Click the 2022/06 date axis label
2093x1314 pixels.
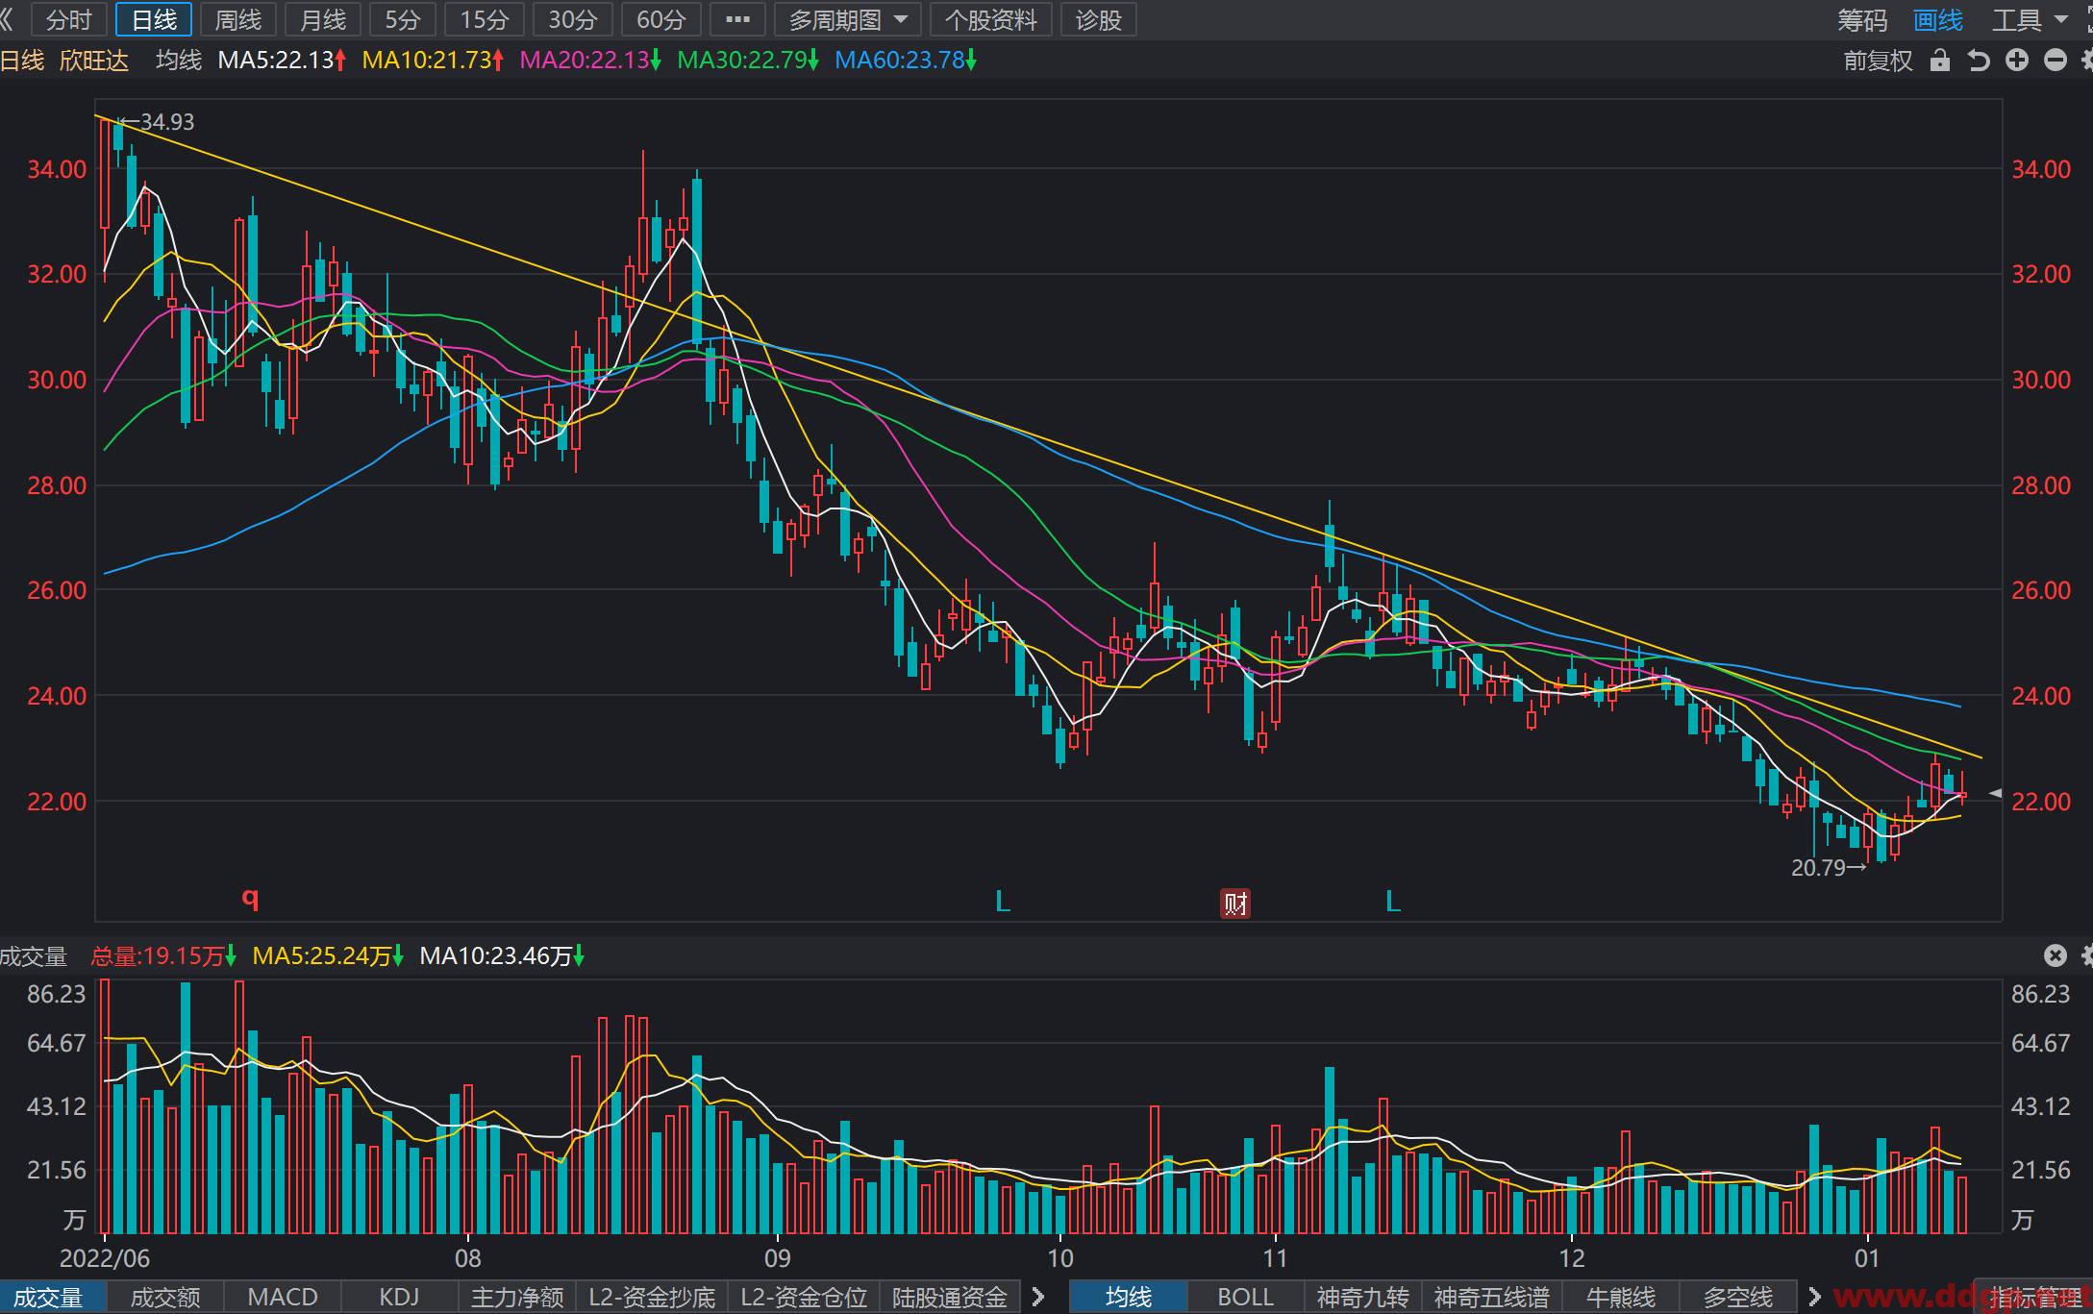click(105, 1259)
